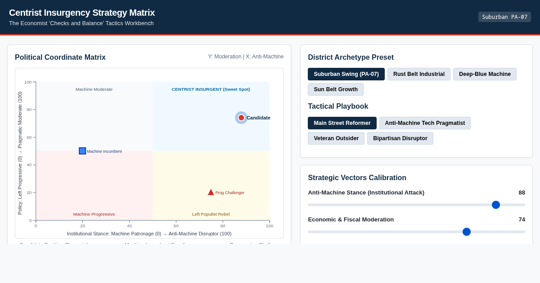Choose the Anti-Machine Tech Pragmatist playbook
Screen dimensions: 540x283
click(425, 123)
